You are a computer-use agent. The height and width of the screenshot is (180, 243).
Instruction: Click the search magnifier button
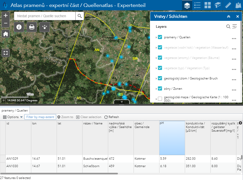(80, 16)
